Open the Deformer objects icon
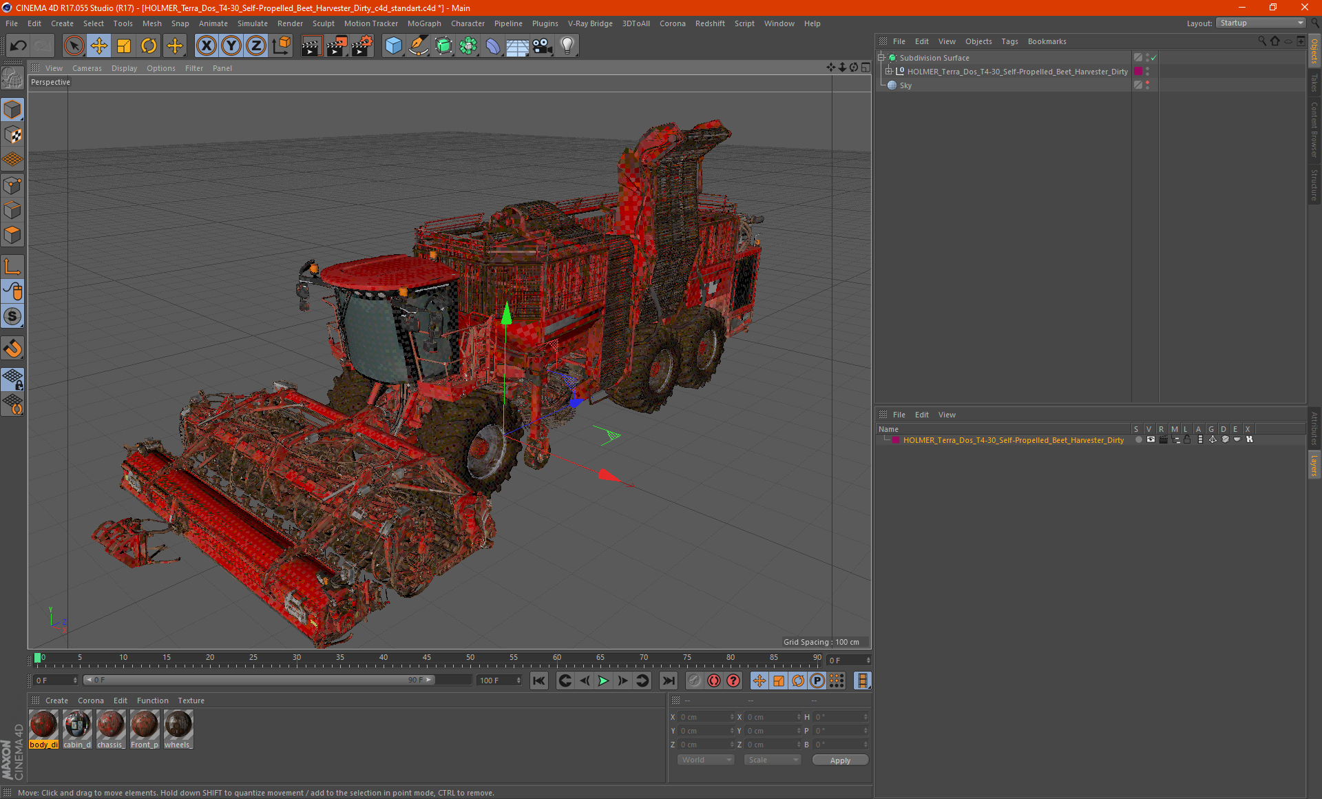Image resolution: width=1322 pixels, height=799 pixels. (493, 46)
